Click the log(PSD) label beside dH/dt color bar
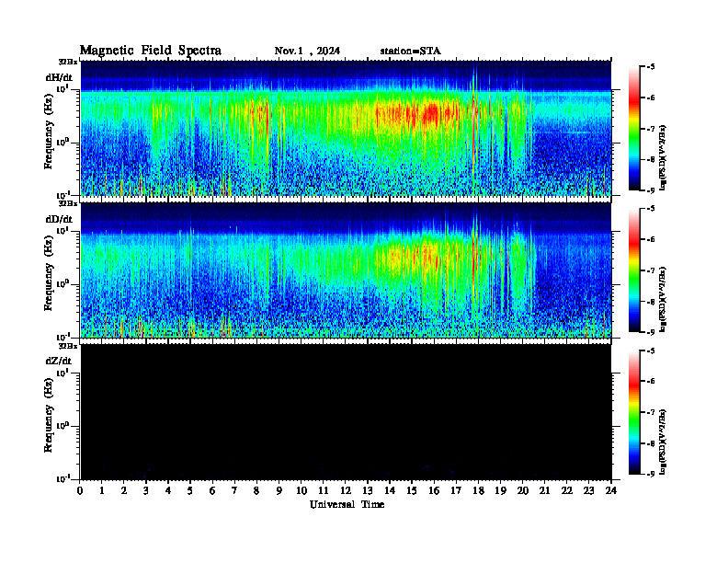 click(x=663, y=157)
